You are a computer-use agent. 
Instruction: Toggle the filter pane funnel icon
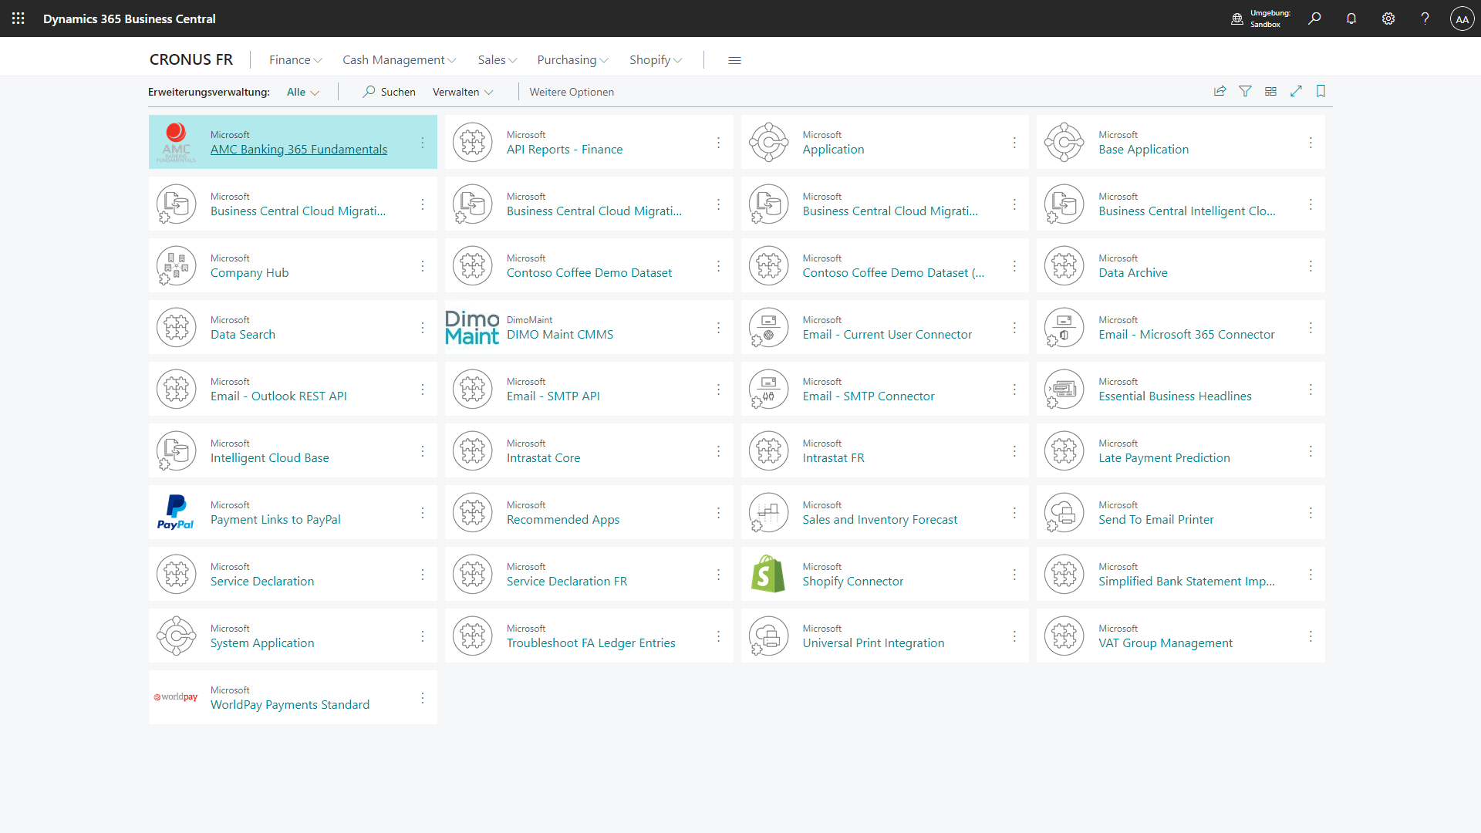click(x=1245, y=91)
